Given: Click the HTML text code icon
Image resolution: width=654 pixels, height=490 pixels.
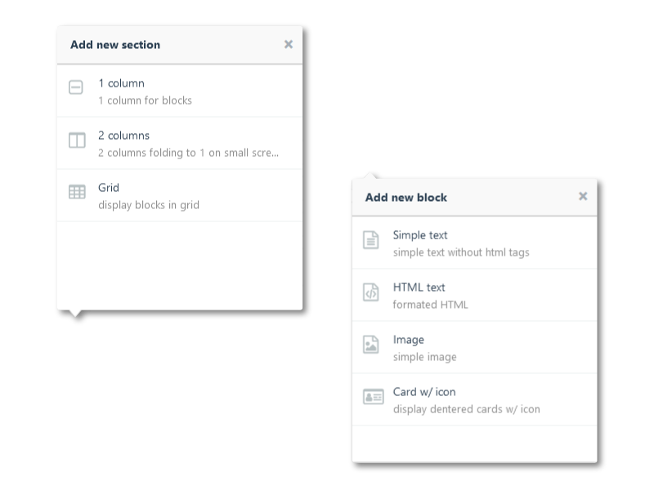Looking at the screenshot, I should click(x=371, y=292).
